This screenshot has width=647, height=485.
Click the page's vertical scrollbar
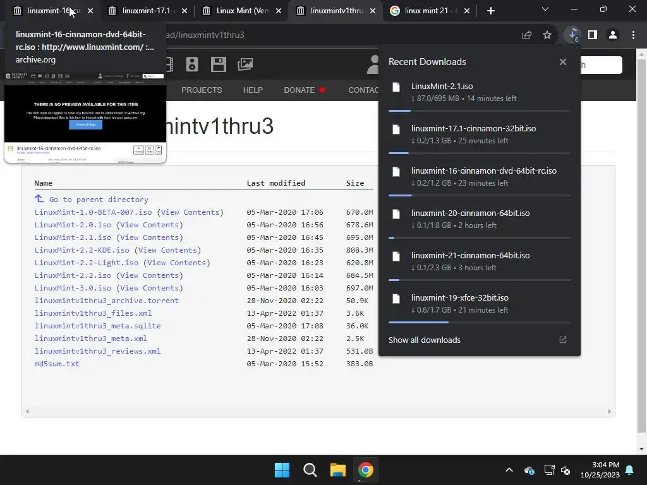(x=641, y=246)
